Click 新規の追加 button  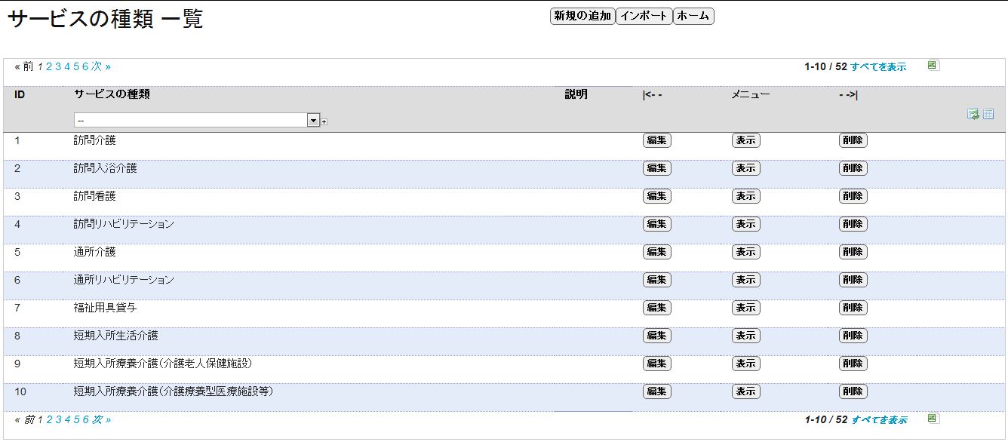click(x=582, y=16)
